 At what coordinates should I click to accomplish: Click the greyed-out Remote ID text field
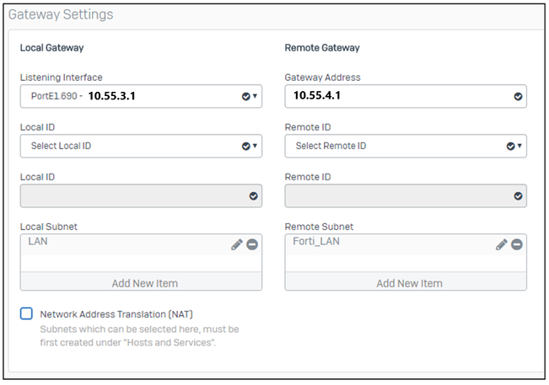(x=396, y=195)
